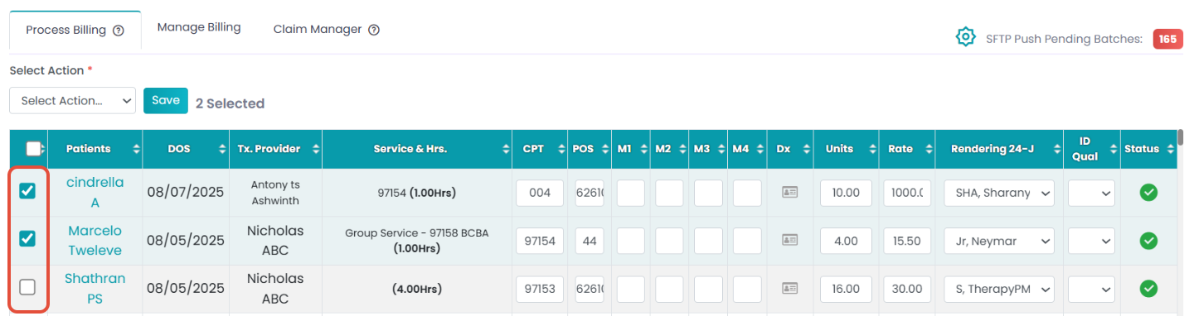The height and width of the screenshot is (316, 1189).
Task: Toggle the select-all header checkbox
Action: 34,149
